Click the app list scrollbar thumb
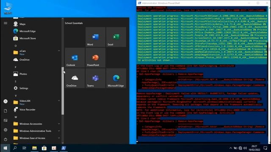Image resolution: width=271 pixels, height=152 pixels. (x=63, y=91)
